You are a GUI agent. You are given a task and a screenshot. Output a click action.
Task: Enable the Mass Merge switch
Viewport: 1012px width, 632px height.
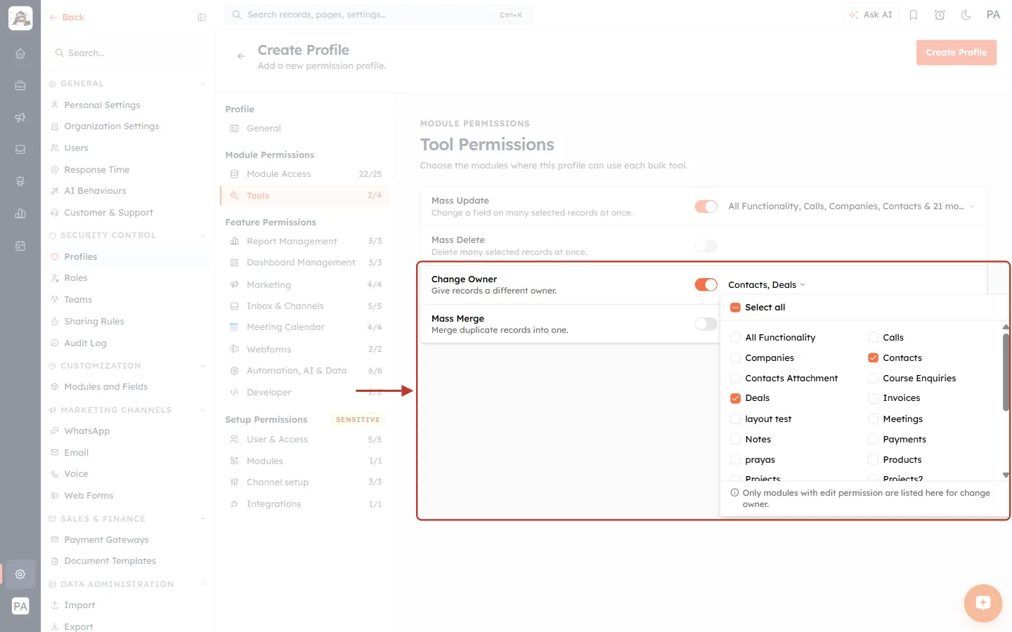click(x=706, y=324)
